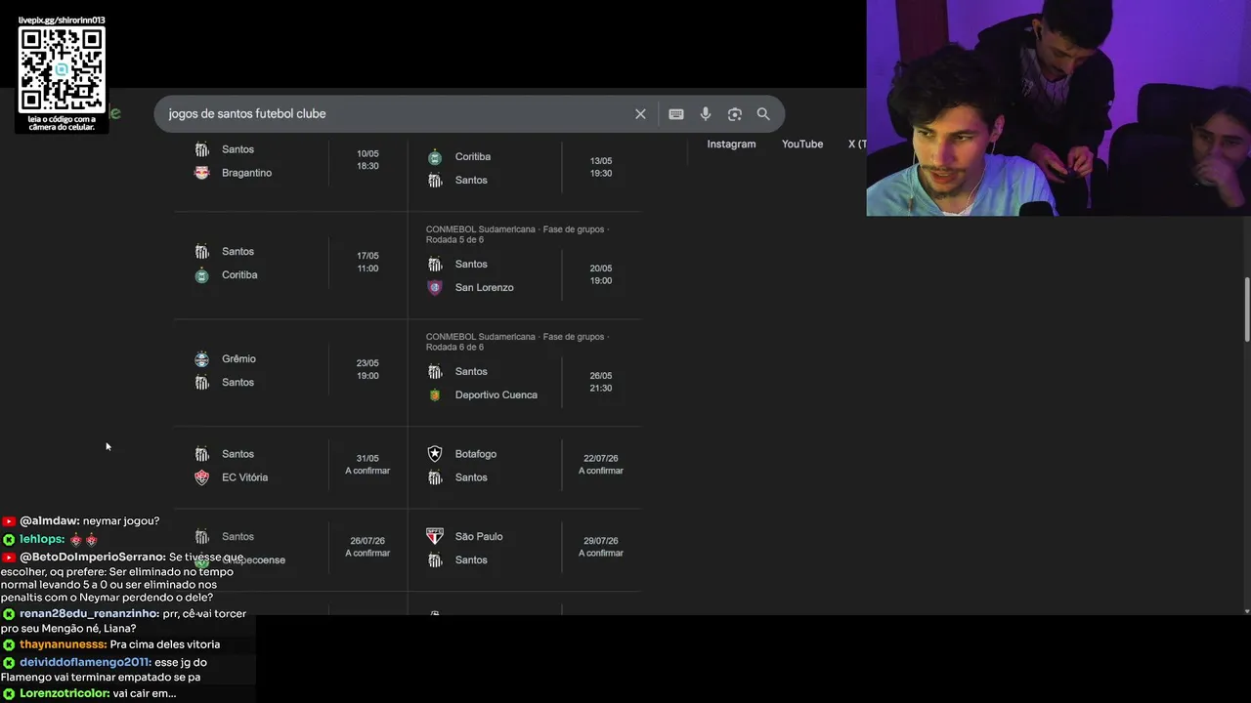The image size is (1251, 703).
Task: Click the chat username 'thaynanunesss'
Action: click(x=63, y=644)
